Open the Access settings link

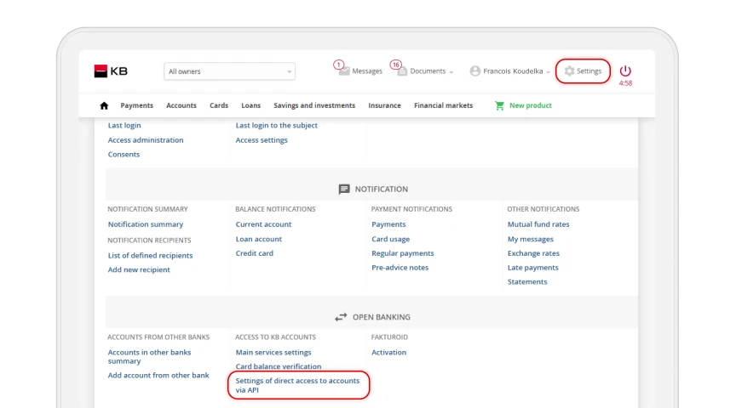[262, 139]
